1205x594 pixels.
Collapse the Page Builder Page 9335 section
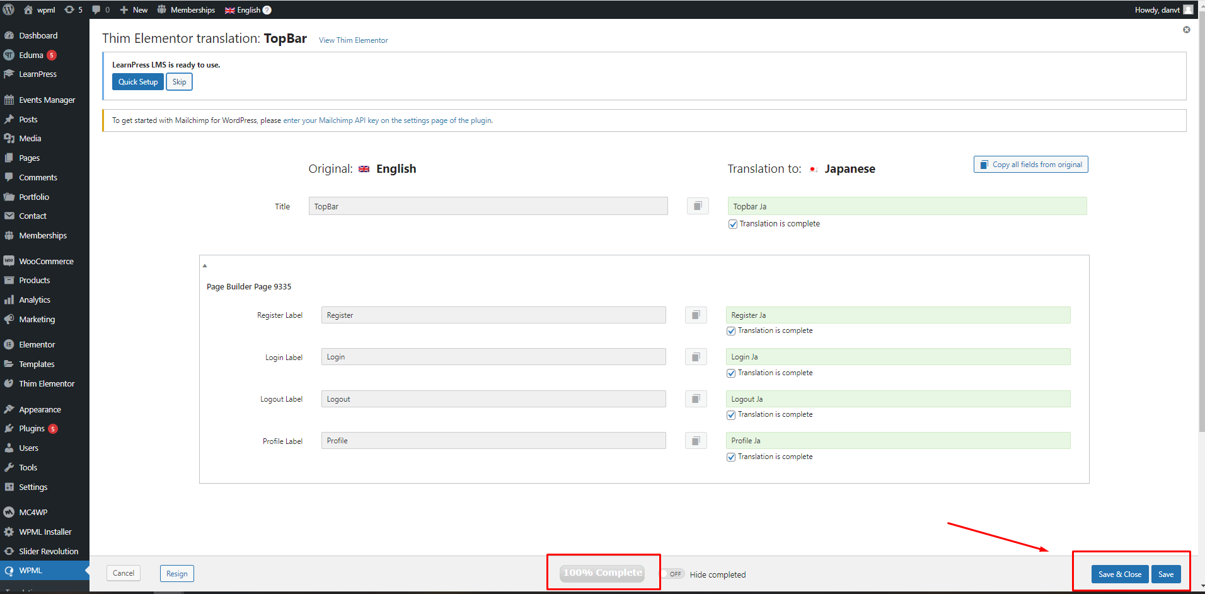(205, 265)
